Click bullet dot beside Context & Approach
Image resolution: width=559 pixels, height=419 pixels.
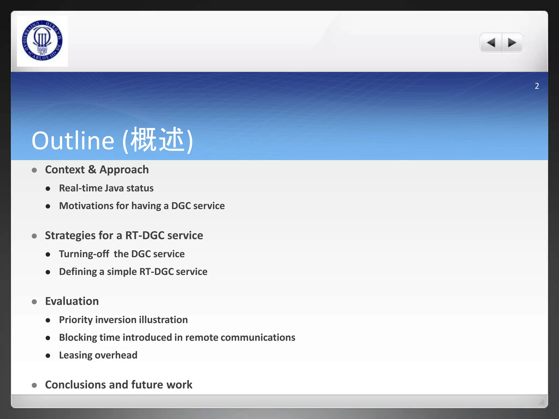click(34, 170)
